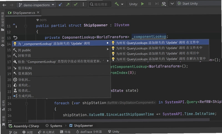Close the ShipSpawner.cs tab
This screenshot has width=222, height=134.
point(38,13)
